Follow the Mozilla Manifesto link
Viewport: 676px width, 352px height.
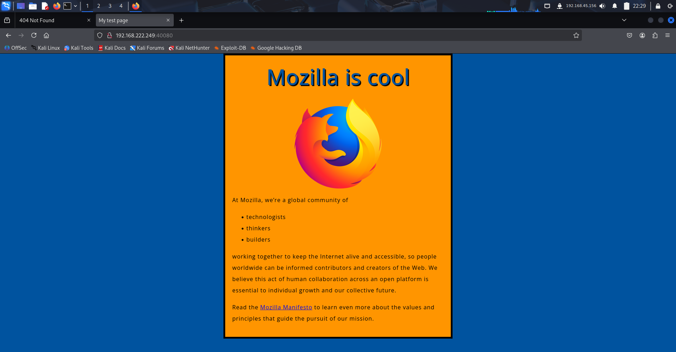(286, 307)
